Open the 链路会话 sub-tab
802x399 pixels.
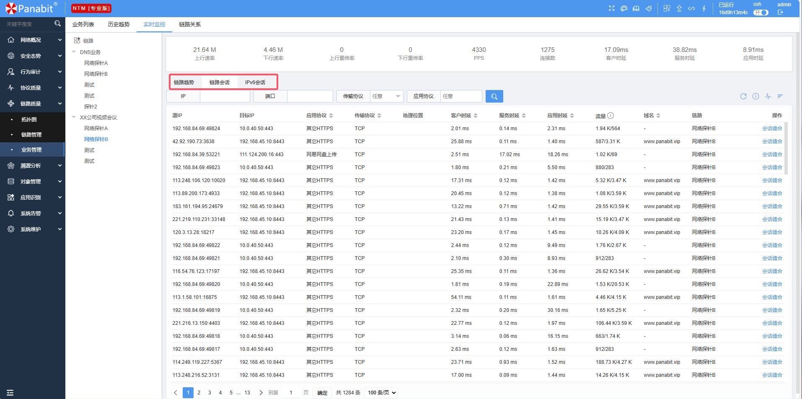point(220,82)
